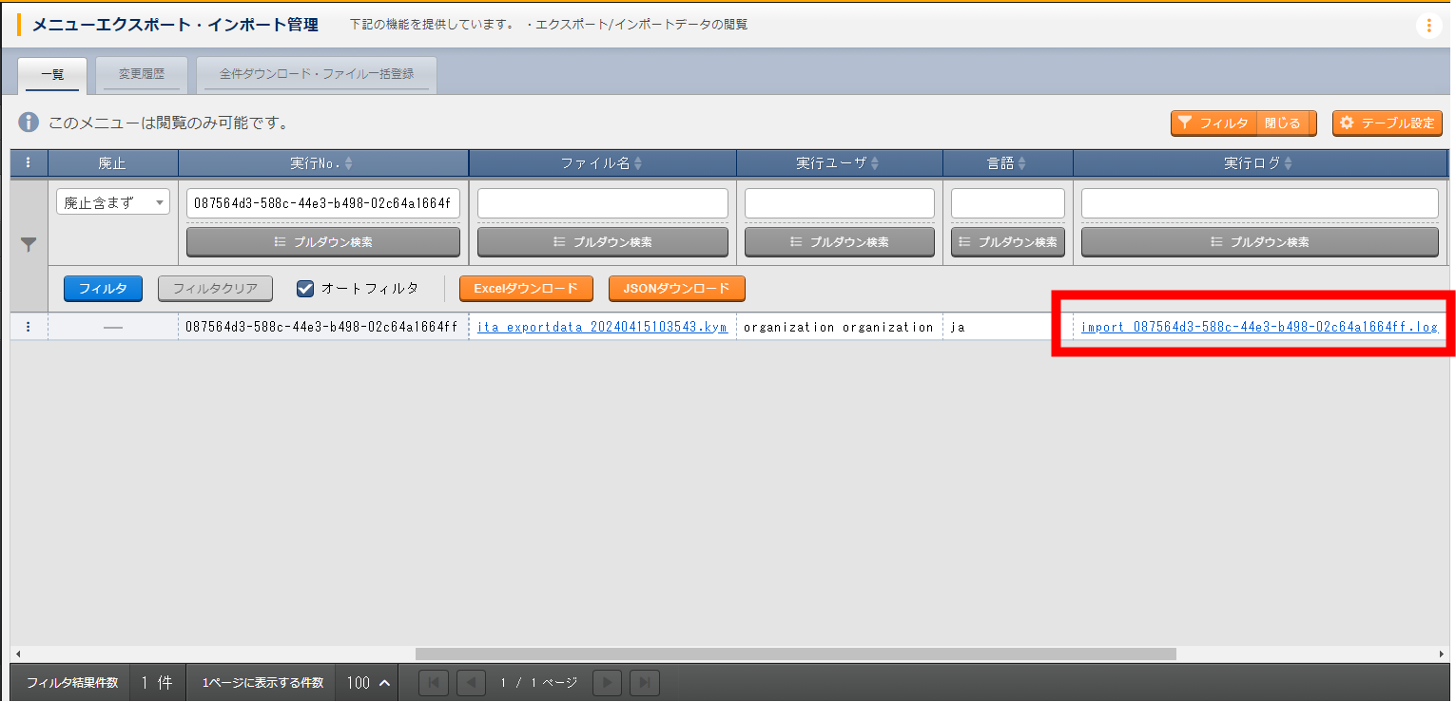
Task: Open the 廃止含まず dropdown
Action: click(112, 202)
